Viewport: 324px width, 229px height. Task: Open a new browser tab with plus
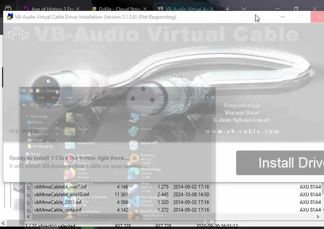(227, 9)
